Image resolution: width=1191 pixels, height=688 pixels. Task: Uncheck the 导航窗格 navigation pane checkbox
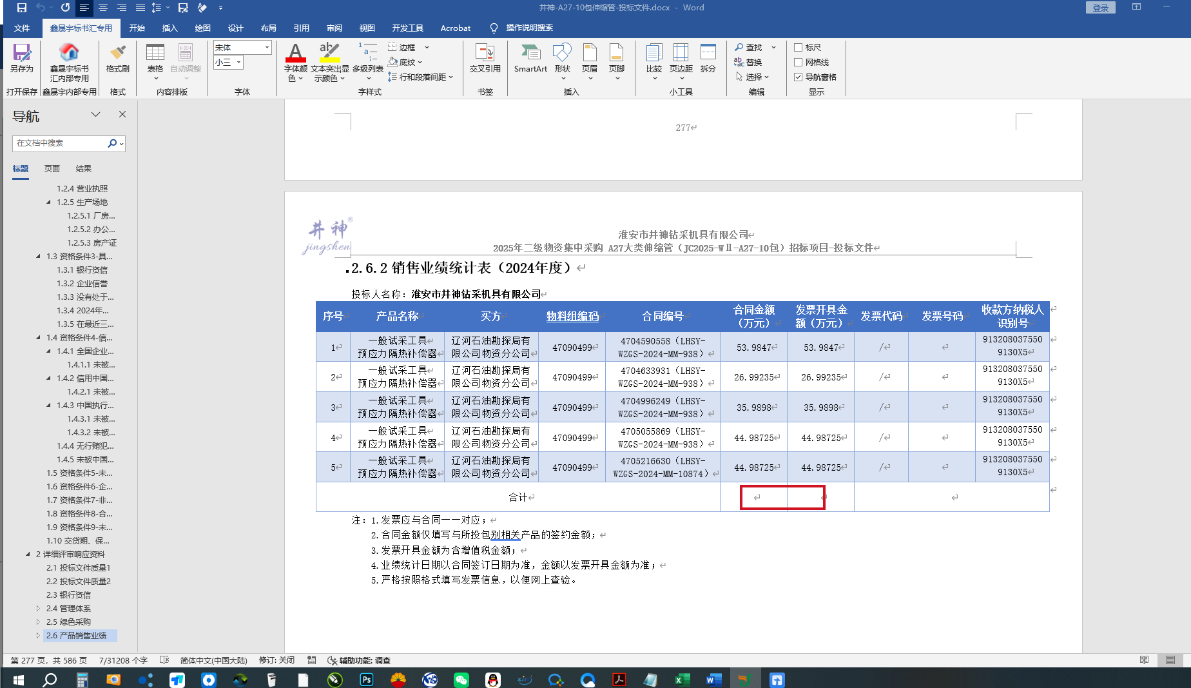(x=799, y=77)
